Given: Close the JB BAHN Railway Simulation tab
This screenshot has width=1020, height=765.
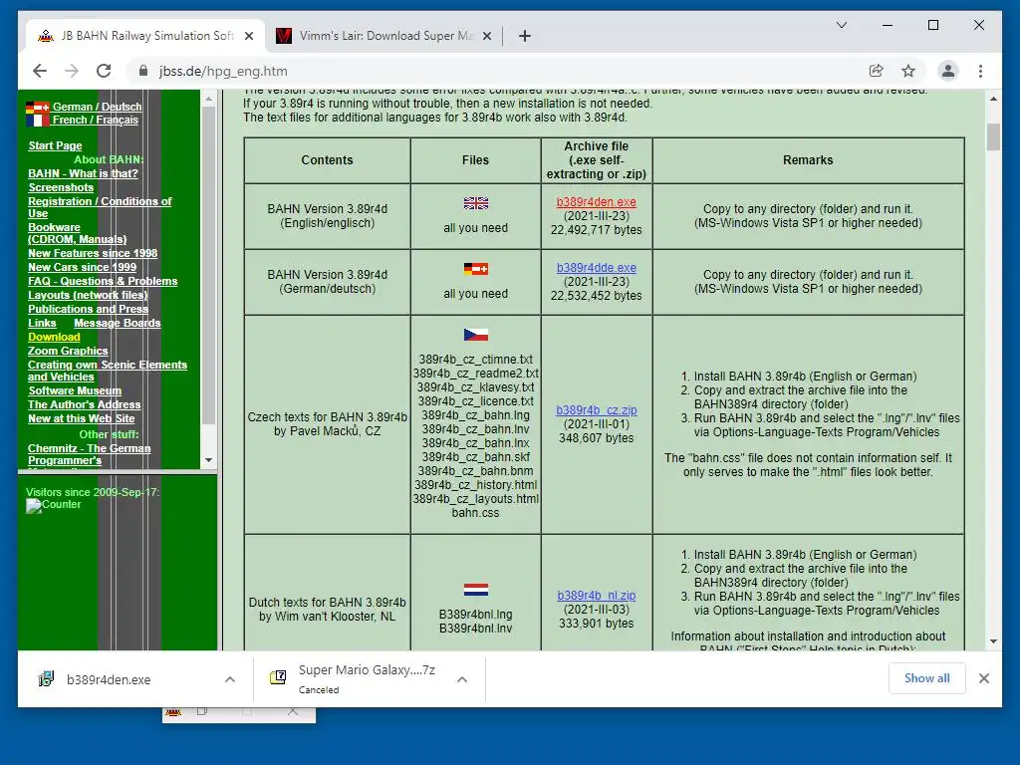Looking at the screenshot, I should [249, 36].
